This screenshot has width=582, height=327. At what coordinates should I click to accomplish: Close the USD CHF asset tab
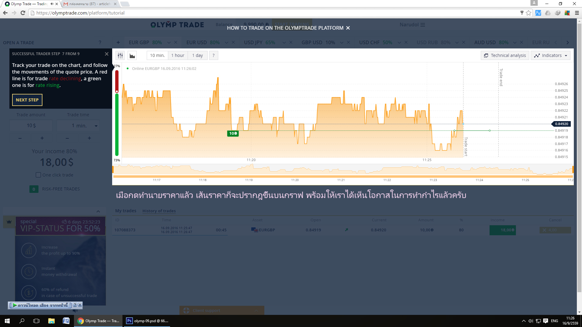(406, 42)
